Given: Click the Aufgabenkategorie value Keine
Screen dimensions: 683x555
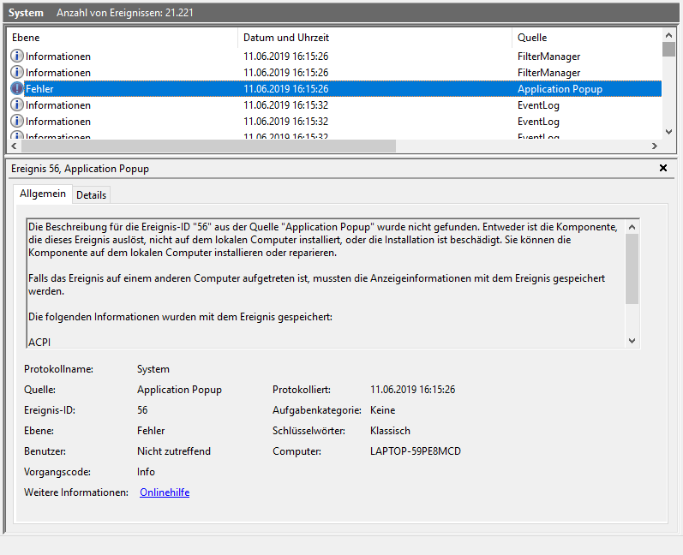Looking at the screenshot, I should click(382, 410).
